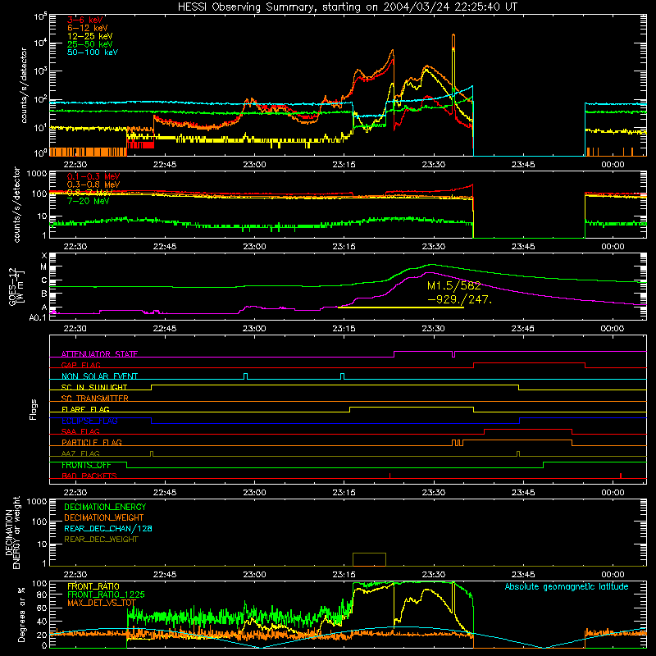656x656 pixels.
Task: Select the 12-25 keV legend entry
Action: (89, 36)
